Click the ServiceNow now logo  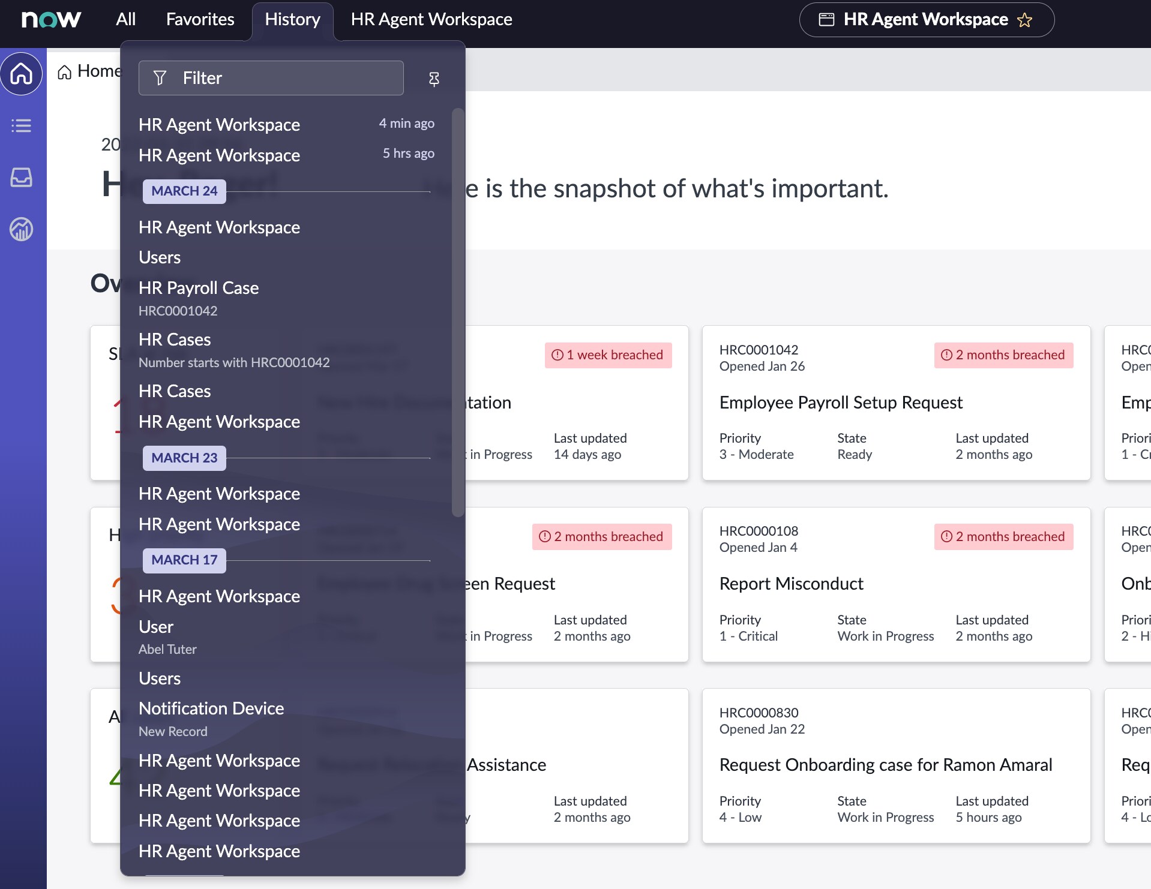51,19
